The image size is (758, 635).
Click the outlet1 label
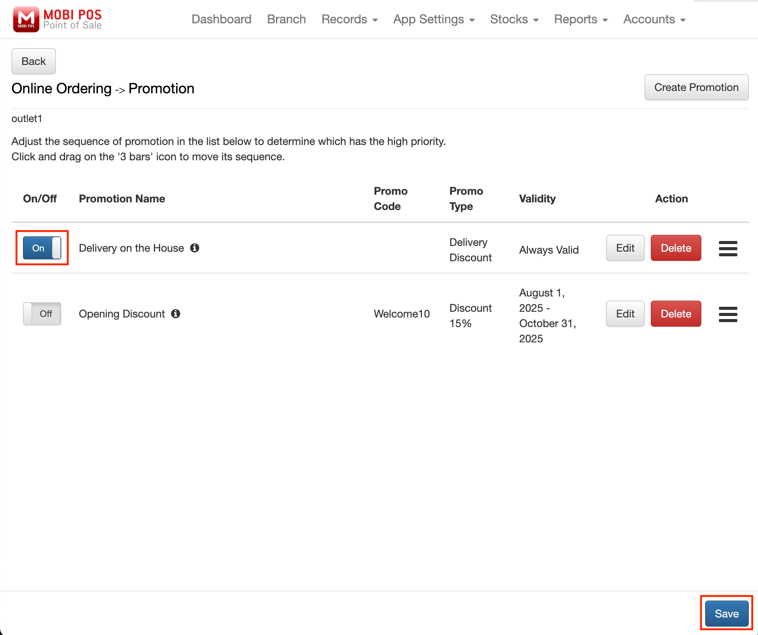click(27, 119)
